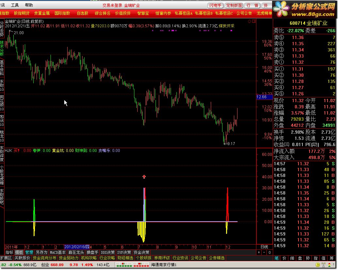
Task: Click the red market breadth indicator
Action: pyautogui.click(x=141, y=265)
